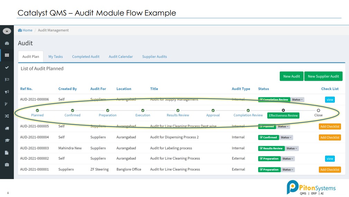Open the Audit Calendar tab

tap(121, 57)
